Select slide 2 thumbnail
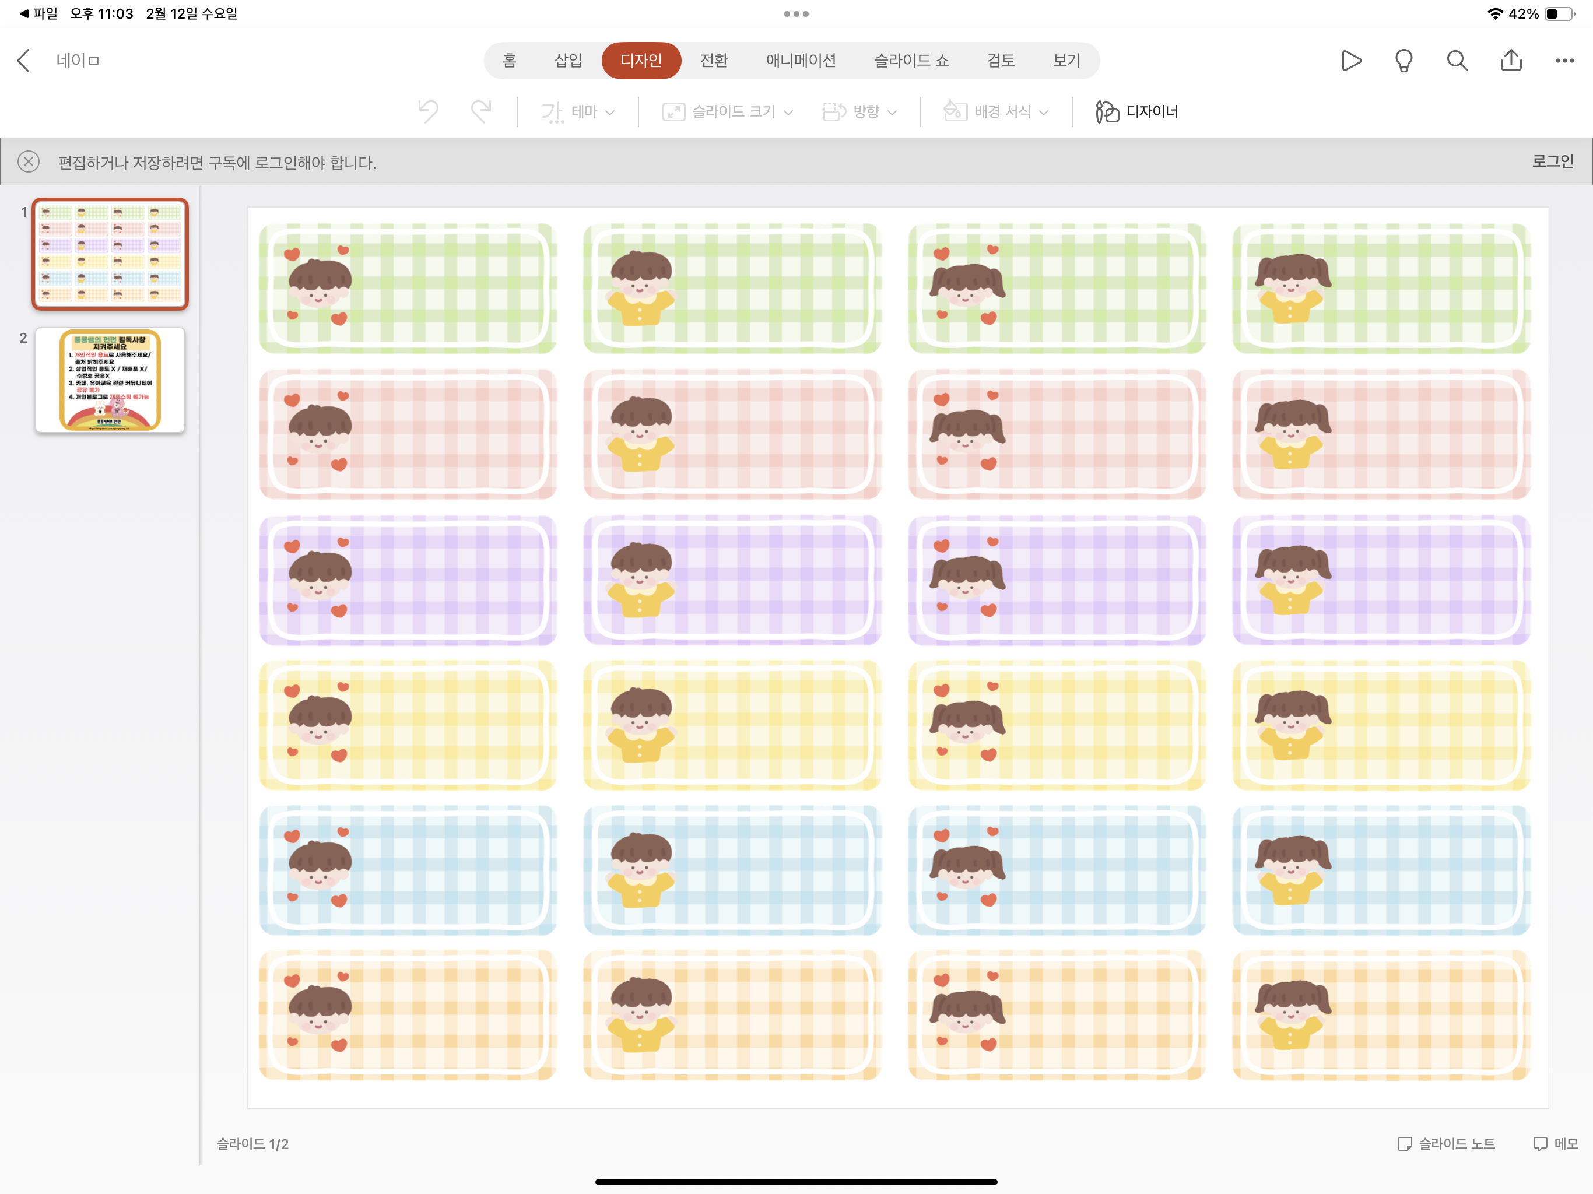Screen dimensions: 1593x1194 click(x=110, y=380)
